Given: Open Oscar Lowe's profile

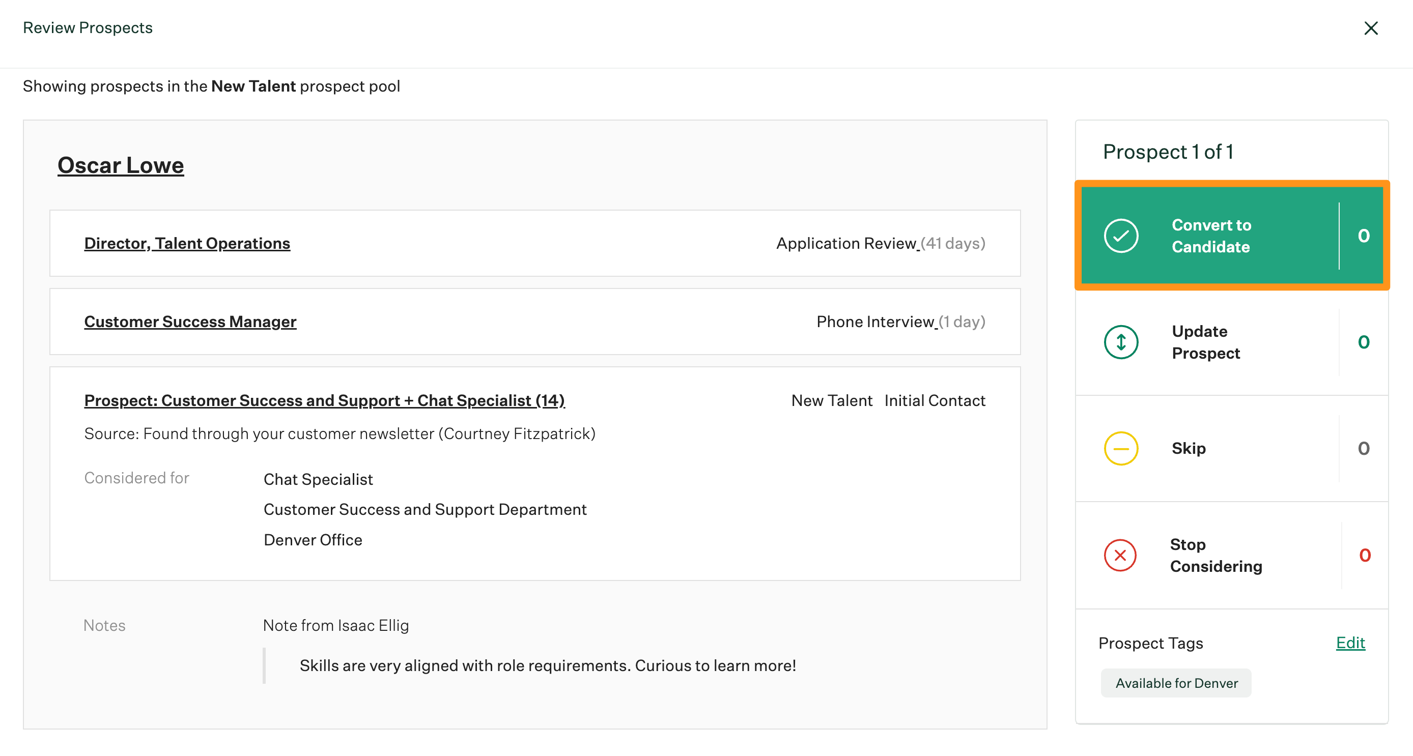Looking at the screenshot, I should 121,164.
